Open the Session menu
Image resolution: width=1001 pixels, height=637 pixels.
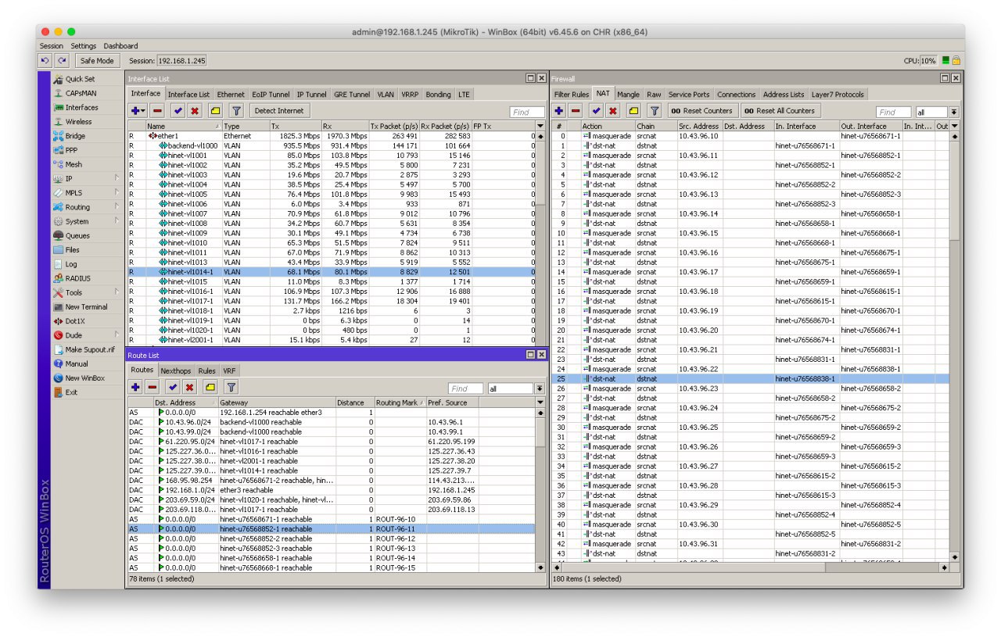(52, 46)
